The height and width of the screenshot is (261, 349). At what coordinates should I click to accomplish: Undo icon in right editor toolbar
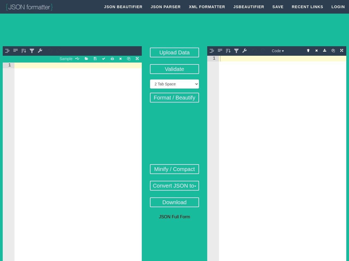tap(254, 51)
